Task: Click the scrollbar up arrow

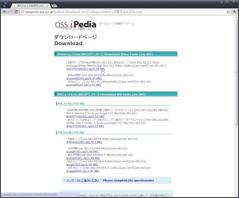Action: point(236,17)
